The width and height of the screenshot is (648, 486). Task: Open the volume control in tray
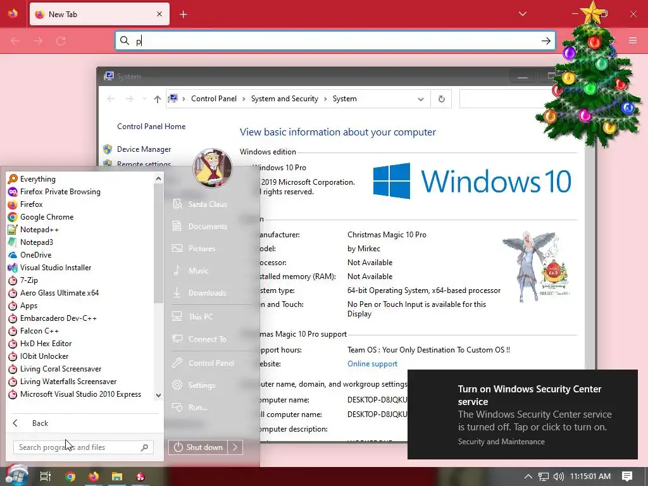[x=558, y=477]
